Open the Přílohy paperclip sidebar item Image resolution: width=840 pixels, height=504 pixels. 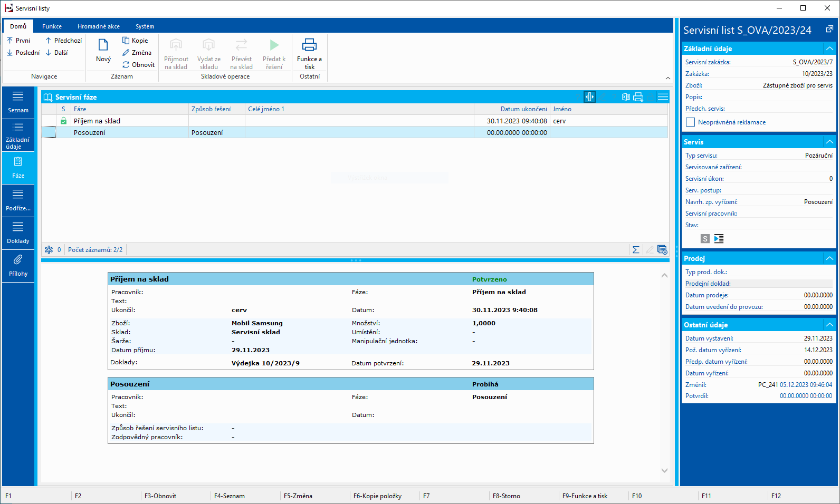[x=18, y=266]
